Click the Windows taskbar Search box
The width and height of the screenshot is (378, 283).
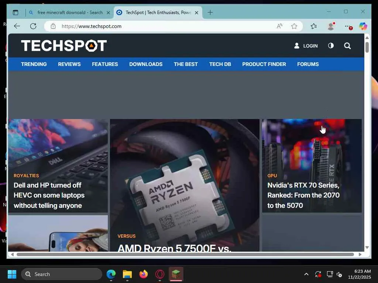(62, 274)
